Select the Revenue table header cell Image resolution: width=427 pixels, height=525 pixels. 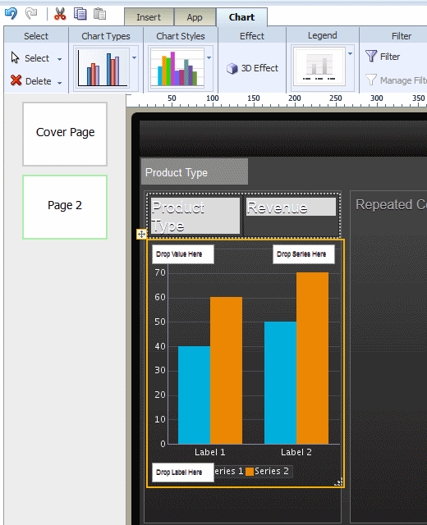[291, 207]
